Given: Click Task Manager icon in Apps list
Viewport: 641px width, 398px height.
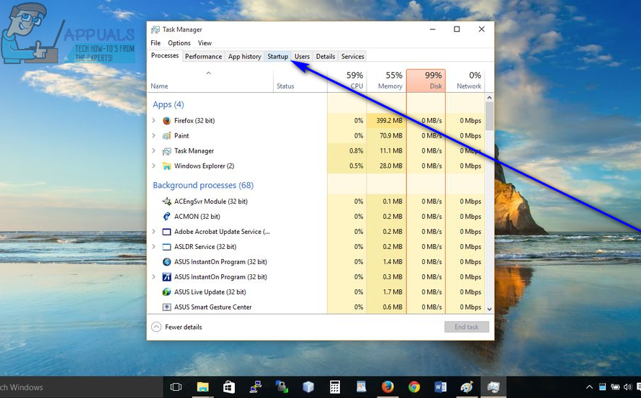Looking at the screenshot, I should coord(166,151).
